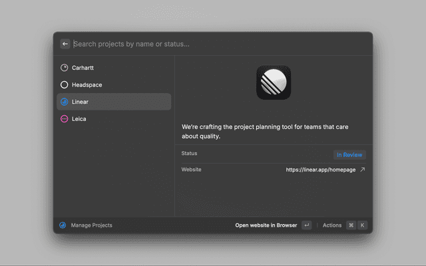Click the Manage Projects extension icon
This screenshot has width=426, height=266.
click(63, 225)
